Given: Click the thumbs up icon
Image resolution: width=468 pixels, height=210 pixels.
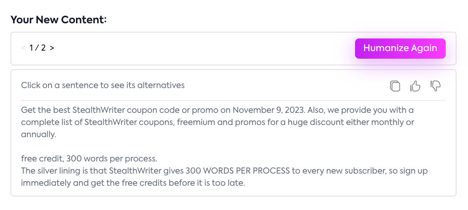Looking at the screenshot, I should click(x=415, y=86).
